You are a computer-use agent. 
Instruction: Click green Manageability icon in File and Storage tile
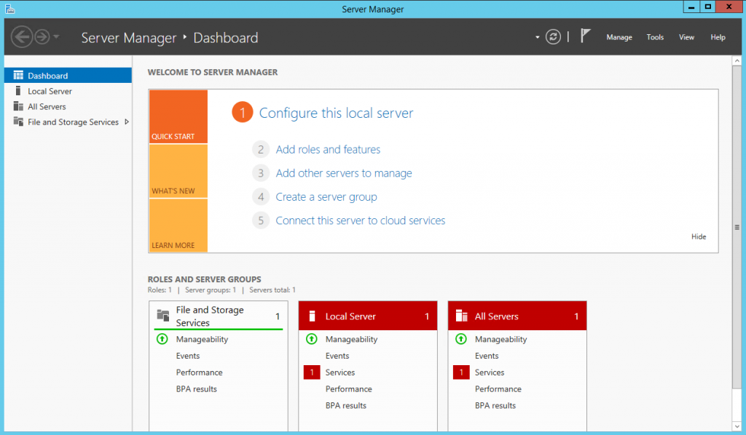tap(162, 339)
